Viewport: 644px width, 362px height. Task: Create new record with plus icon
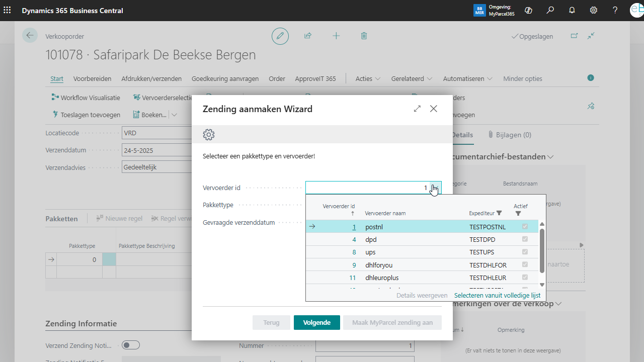(336, 36)
